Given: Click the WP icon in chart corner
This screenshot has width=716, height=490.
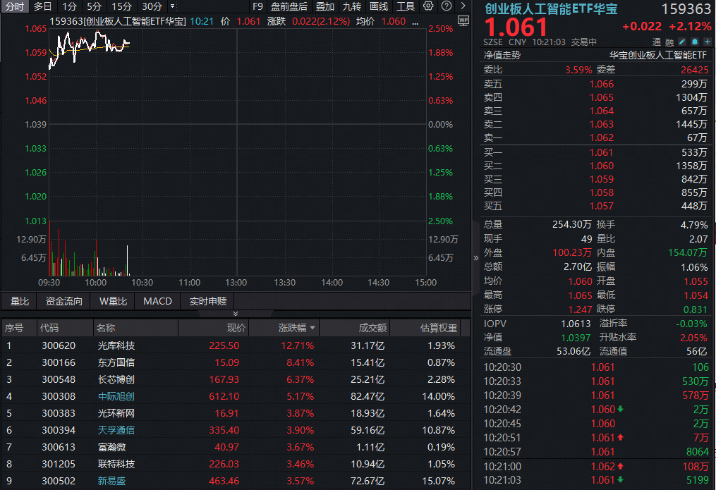Looking at the screenshot, I should (463, 22).
